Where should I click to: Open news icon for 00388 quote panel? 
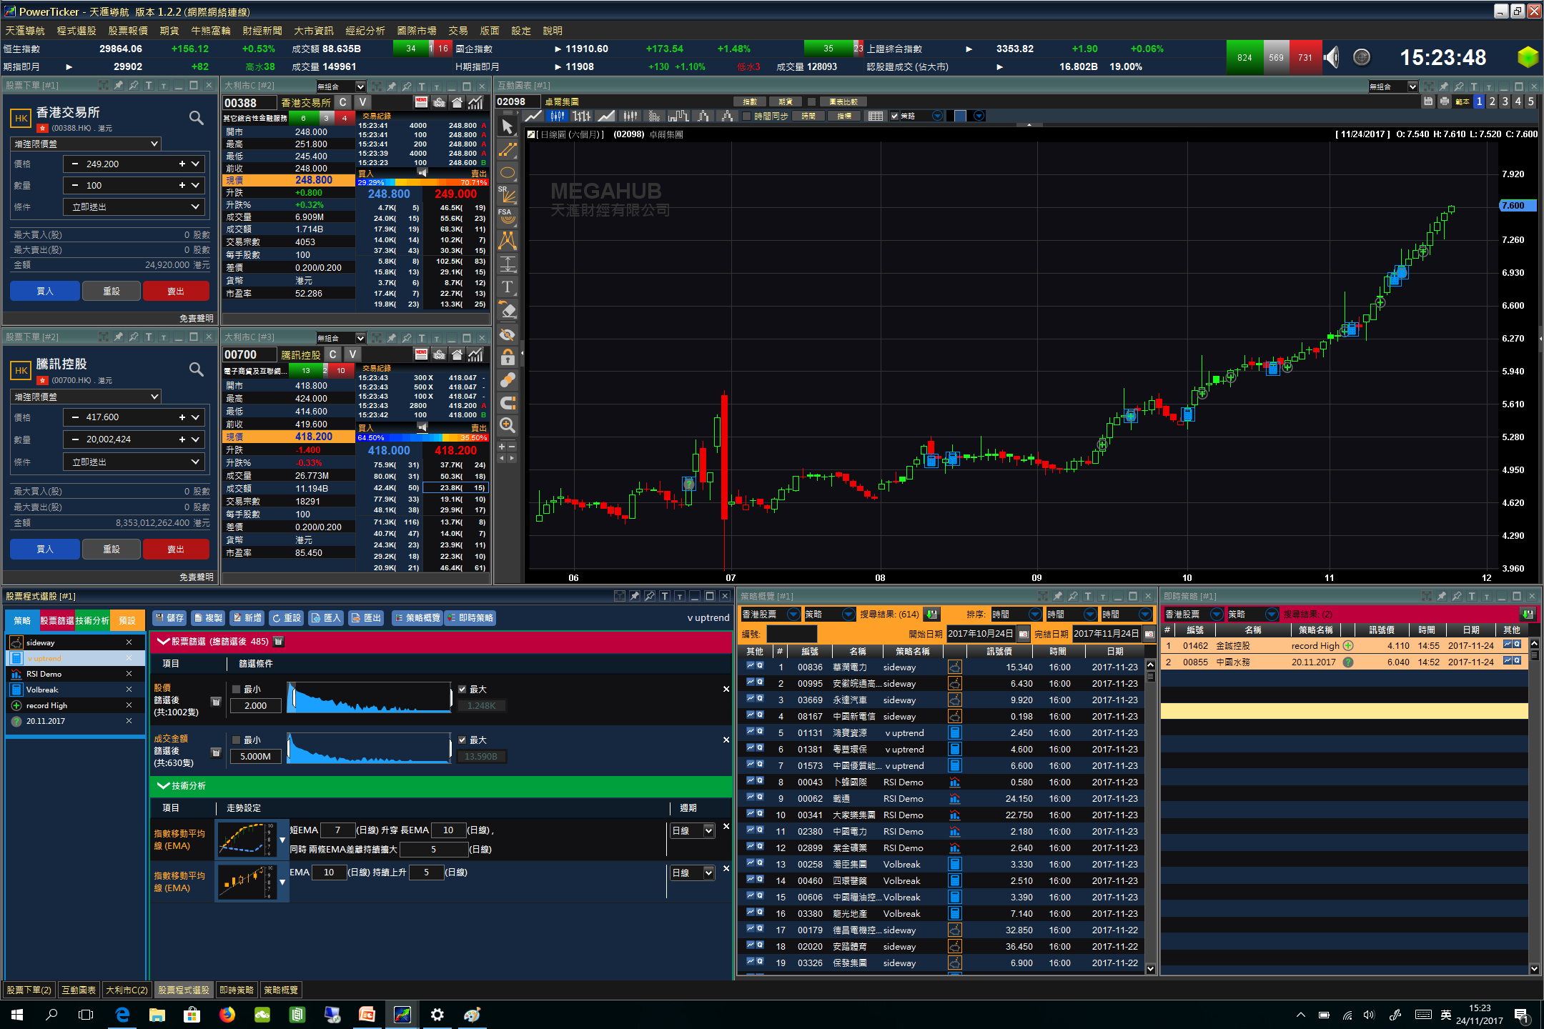pyautogui.click(x=421, y=102)
